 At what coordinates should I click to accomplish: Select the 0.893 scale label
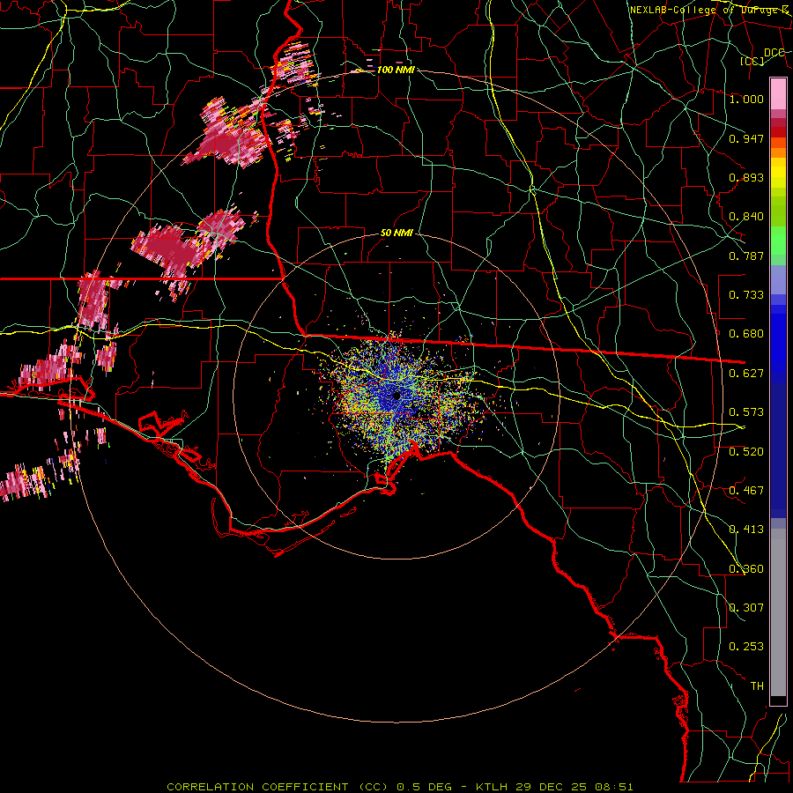tap(746, 177)
